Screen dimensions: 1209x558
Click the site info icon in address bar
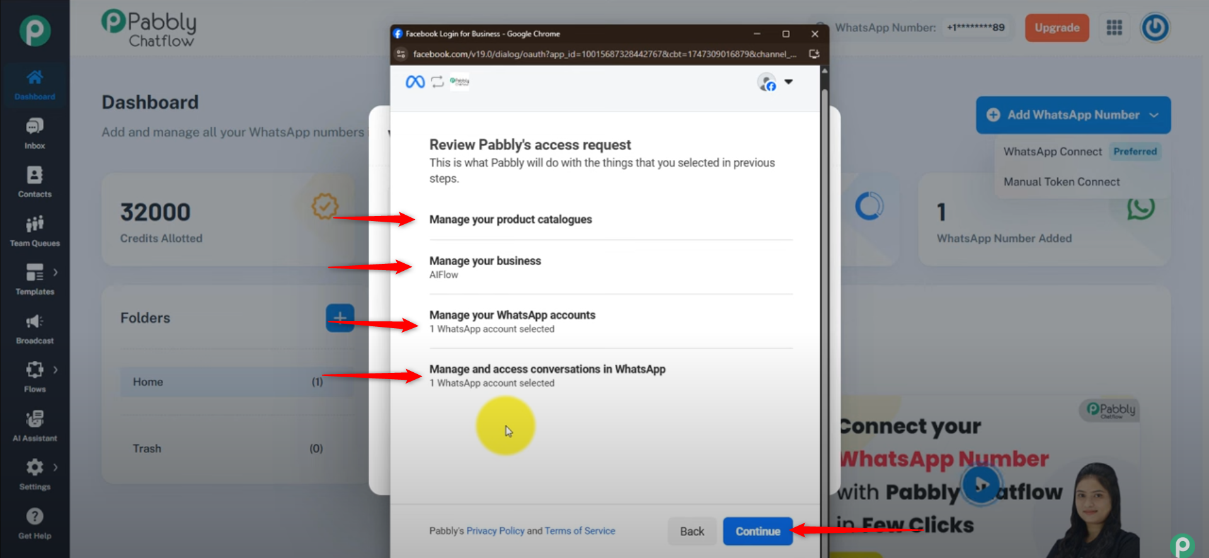pyautogui.click(x=401, y=54)
